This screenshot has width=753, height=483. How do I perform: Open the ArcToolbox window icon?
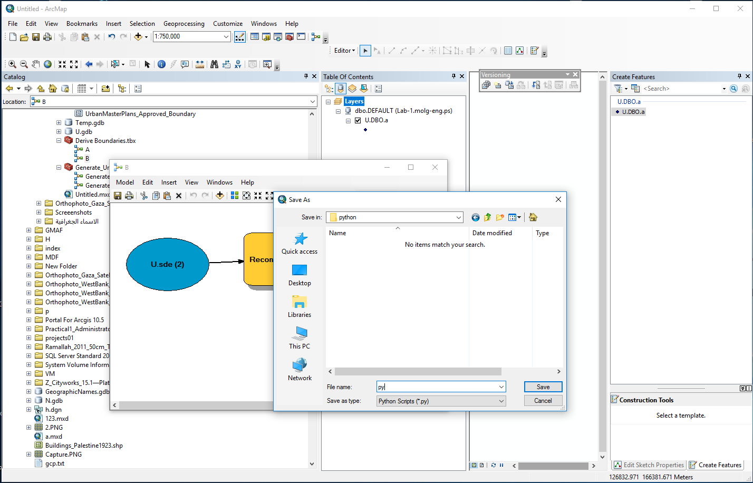coord(289,37)
